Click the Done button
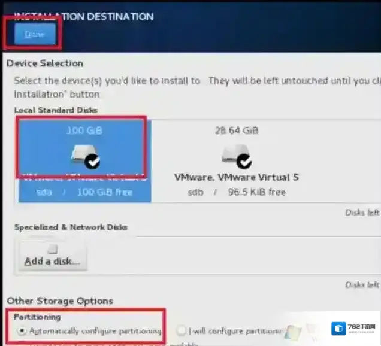Image resolution: width=381 pixels, height=346 pixels. tap(33, 35)
